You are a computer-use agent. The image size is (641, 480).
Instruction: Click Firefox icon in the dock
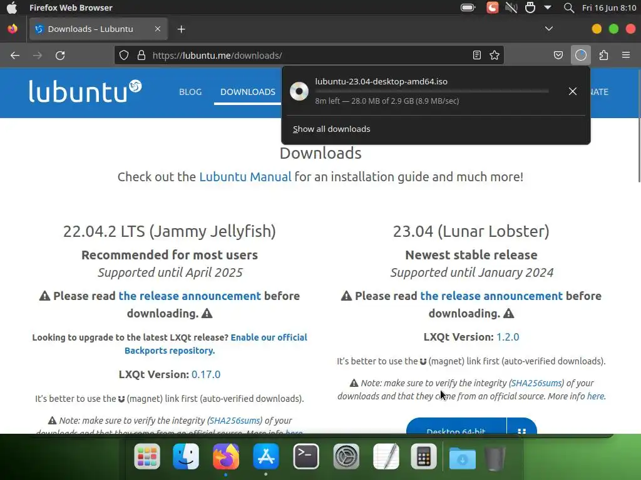point(226,456)
